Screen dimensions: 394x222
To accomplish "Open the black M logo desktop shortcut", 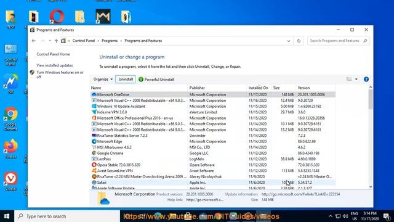I will click(x=103, y=17).
